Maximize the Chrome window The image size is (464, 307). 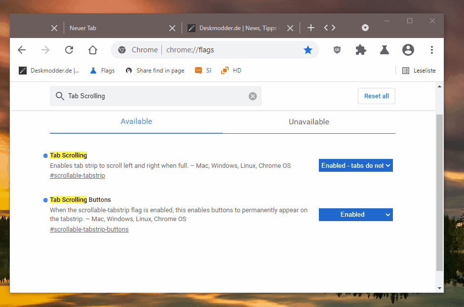pos(410,21)
